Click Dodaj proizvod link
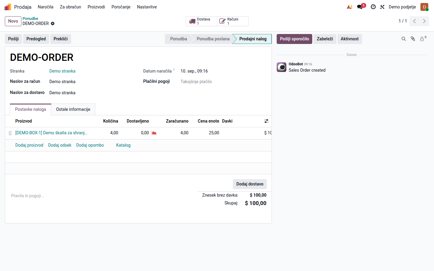This screenshot has width=434, height=271. pyautogui.click(x=29, y=145)
